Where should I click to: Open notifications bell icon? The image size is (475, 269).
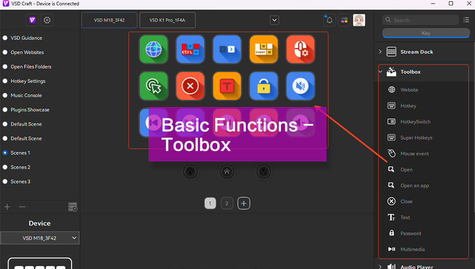[329, 20]
